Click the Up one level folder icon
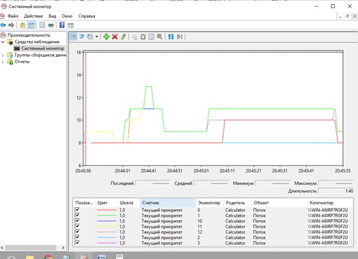The width and height of the screenshot is (358, 259). 23,25
